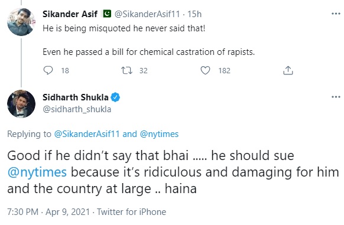The image size is (344, 225).
Task: Like Sikander Asif's tweet with the heart icon
Action: pyautogui.click(x=205, y=70)
